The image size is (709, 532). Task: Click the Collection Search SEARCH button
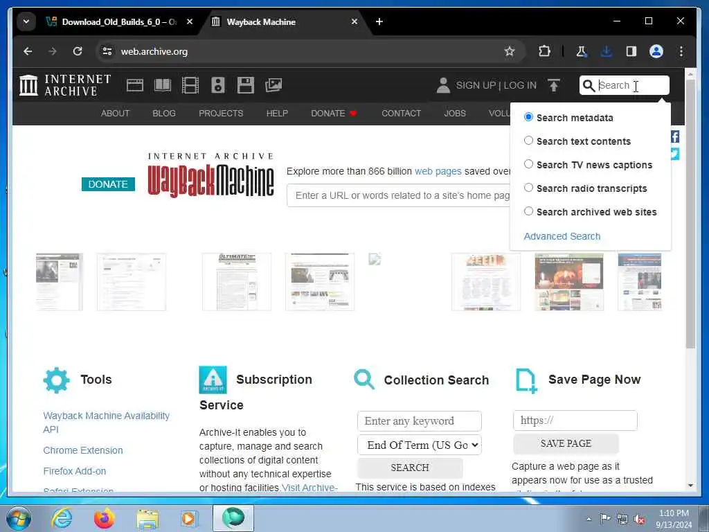tap(410, 468)
